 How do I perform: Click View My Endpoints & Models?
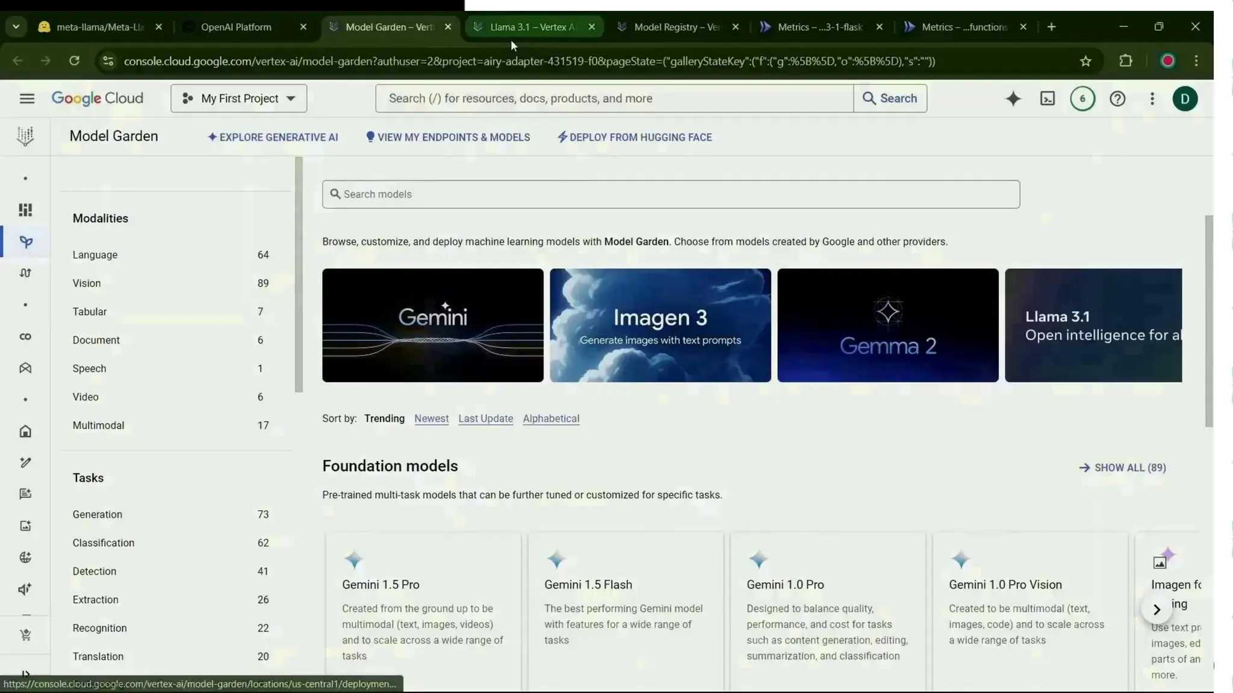point(448,137)
